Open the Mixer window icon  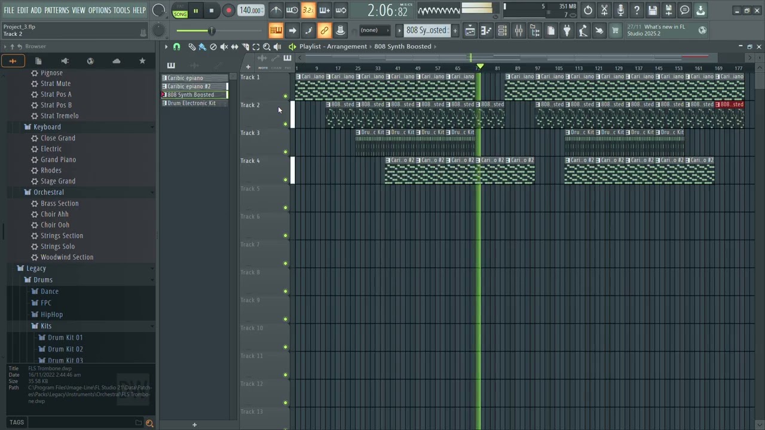click(519, 30)
